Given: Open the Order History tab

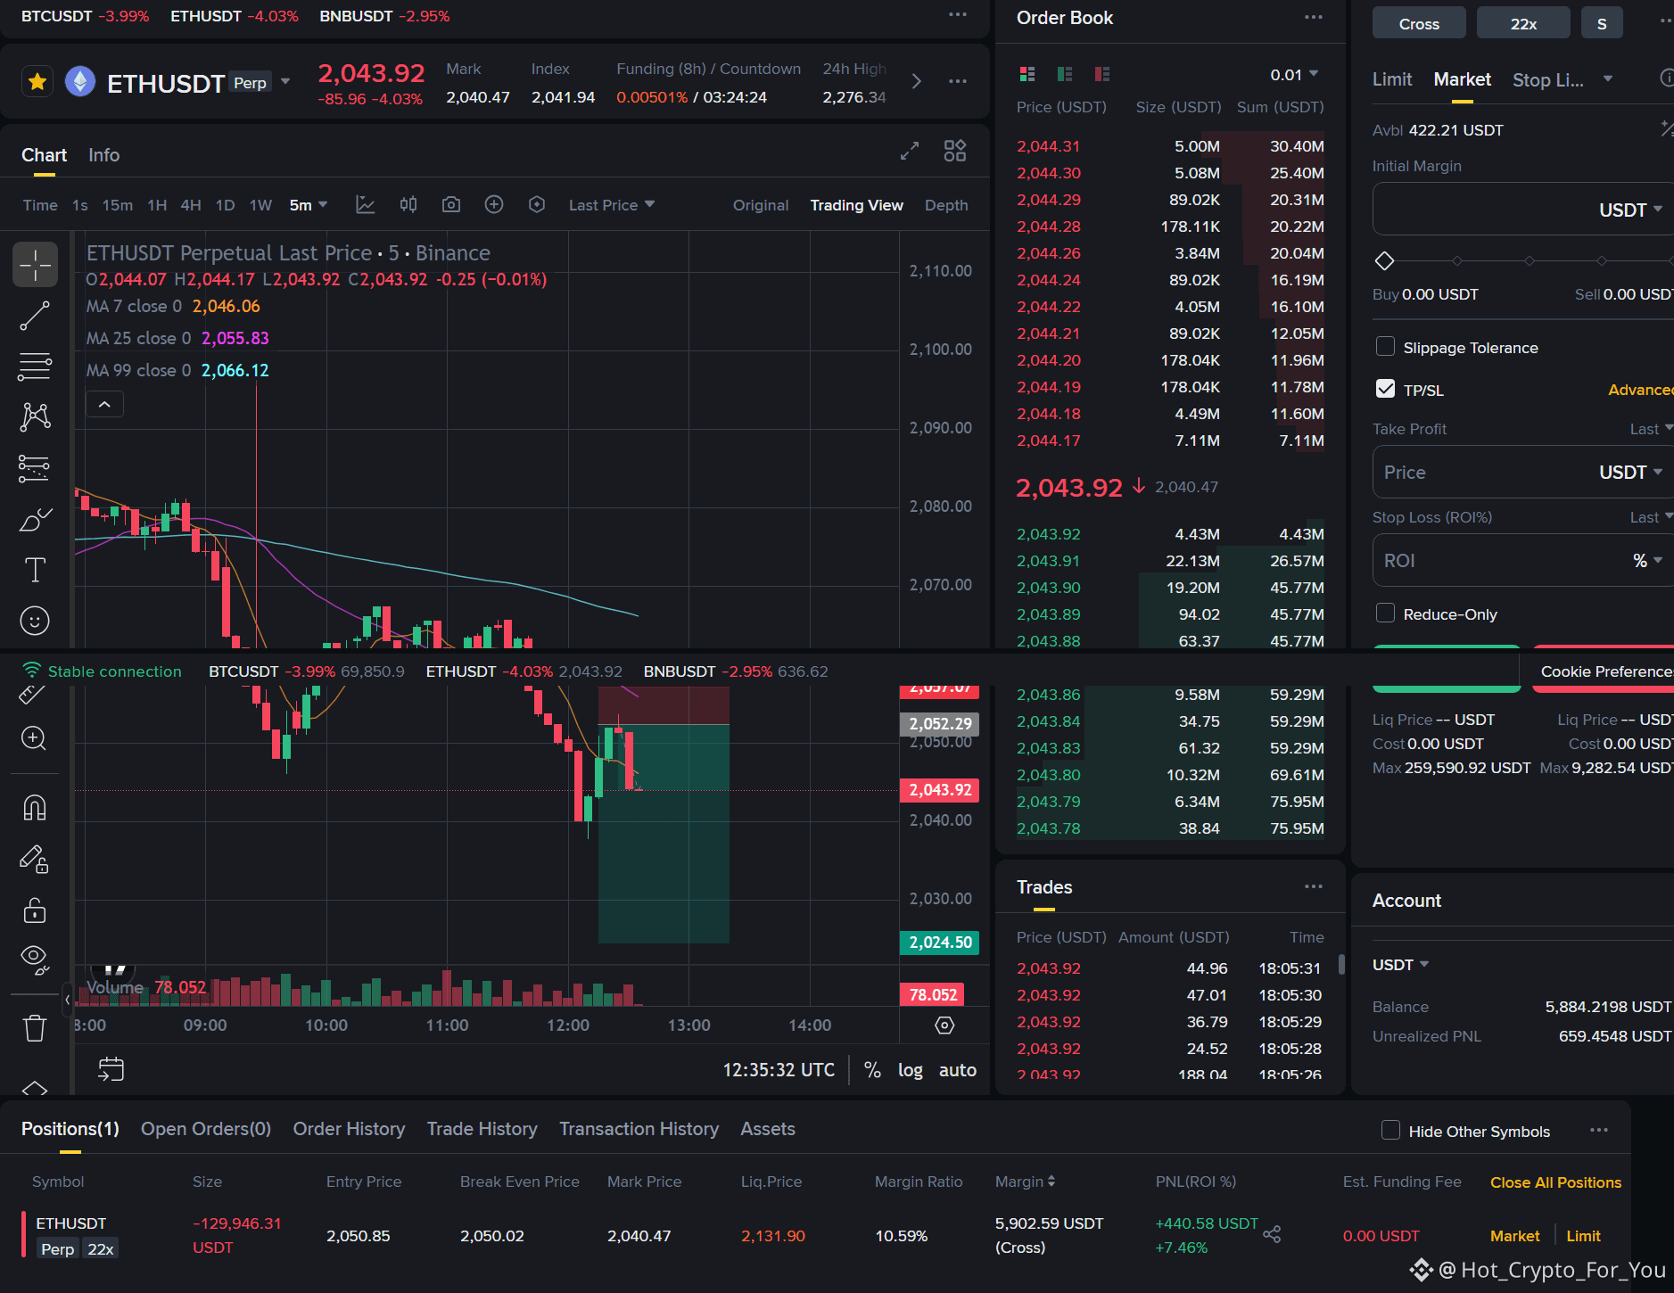Looking at the screenshot, I should [349, 1129].
